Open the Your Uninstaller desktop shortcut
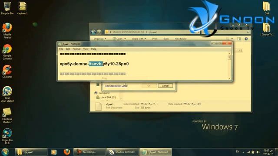Screen dimensions: 278x156 pyautogui.click(x=7, y=94)
